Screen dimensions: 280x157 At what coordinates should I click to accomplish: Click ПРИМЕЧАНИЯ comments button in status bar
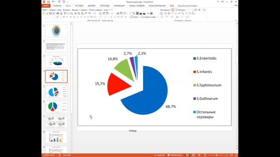[175, 155]
